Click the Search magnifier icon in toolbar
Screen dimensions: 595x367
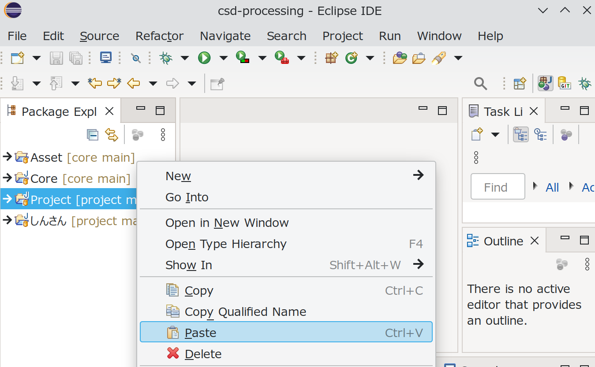point(480,83)
